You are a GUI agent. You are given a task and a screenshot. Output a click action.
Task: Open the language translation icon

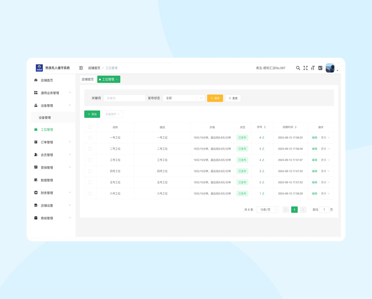(320, 68)
